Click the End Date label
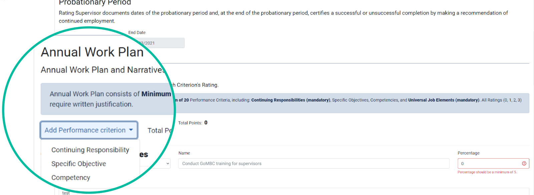 tap(137, 32)
